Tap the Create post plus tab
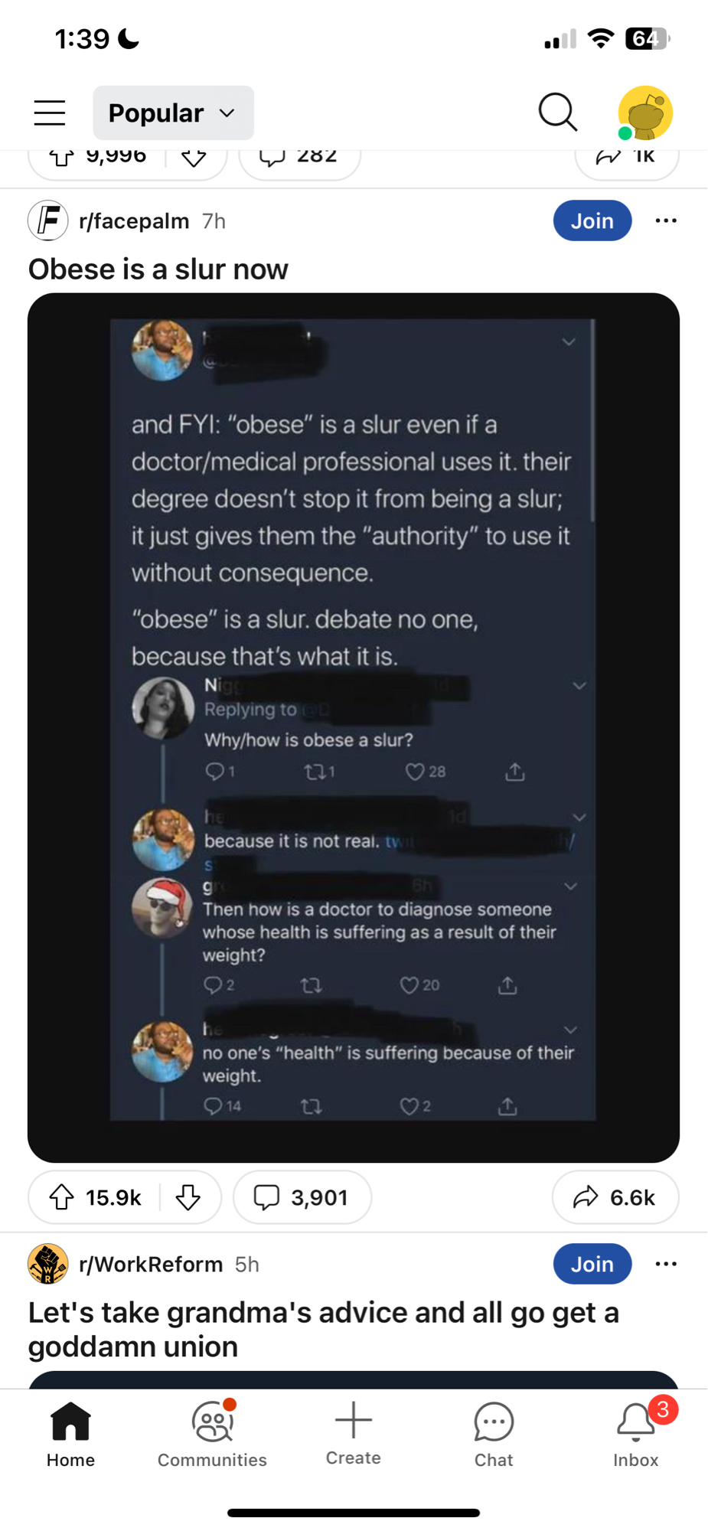The image size is (708, 1531). click(x=354, y=1432)
